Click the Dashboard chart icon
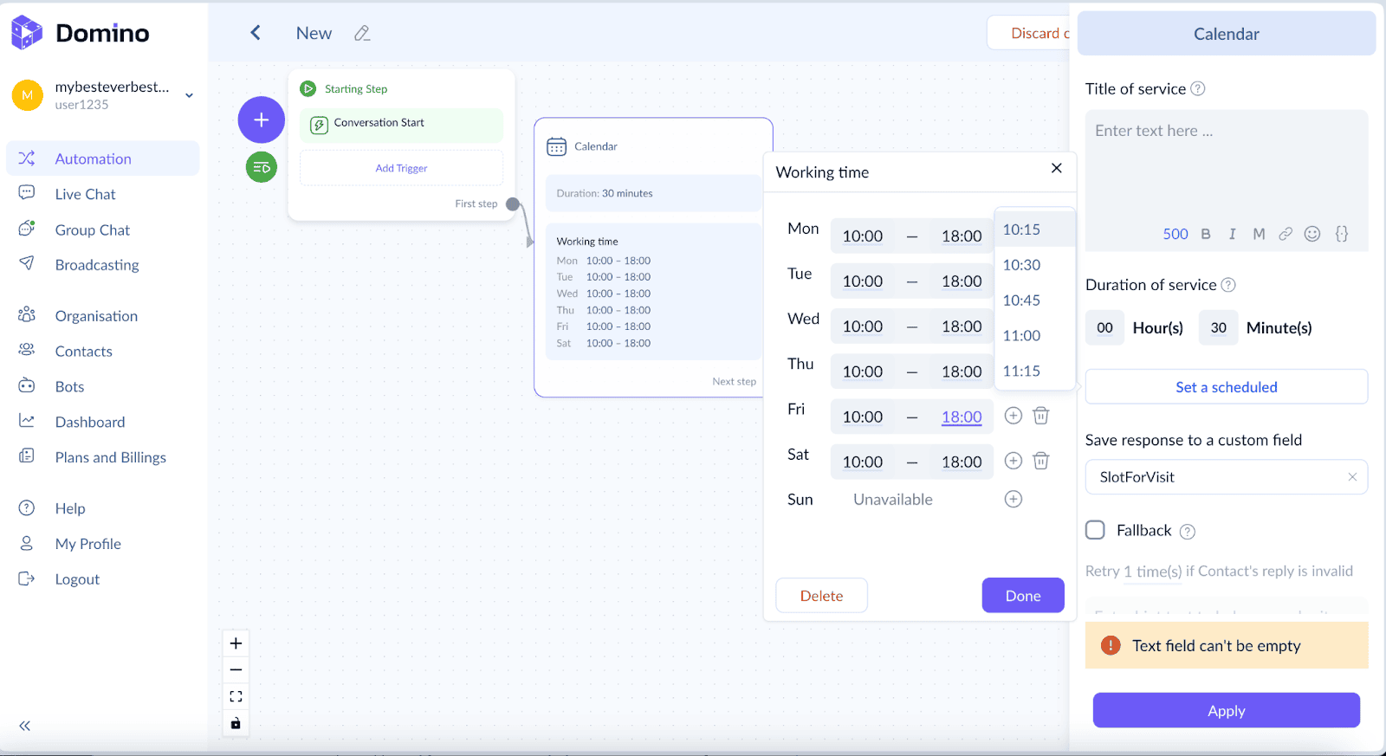Screen dimensions: 1386x756 [x=27, y=421]
